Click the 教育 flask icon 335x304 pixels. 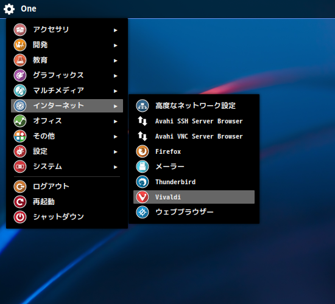[x=20, y=60]
